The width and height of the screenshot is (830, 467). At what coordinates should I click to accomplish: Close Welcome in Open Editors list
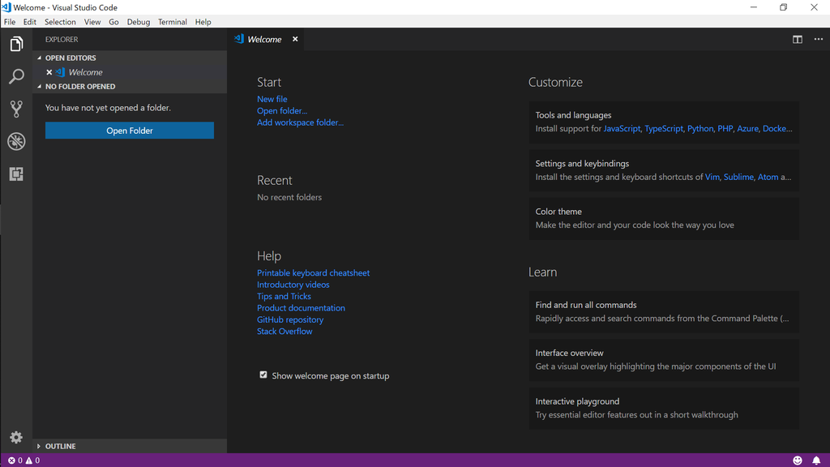49,72
